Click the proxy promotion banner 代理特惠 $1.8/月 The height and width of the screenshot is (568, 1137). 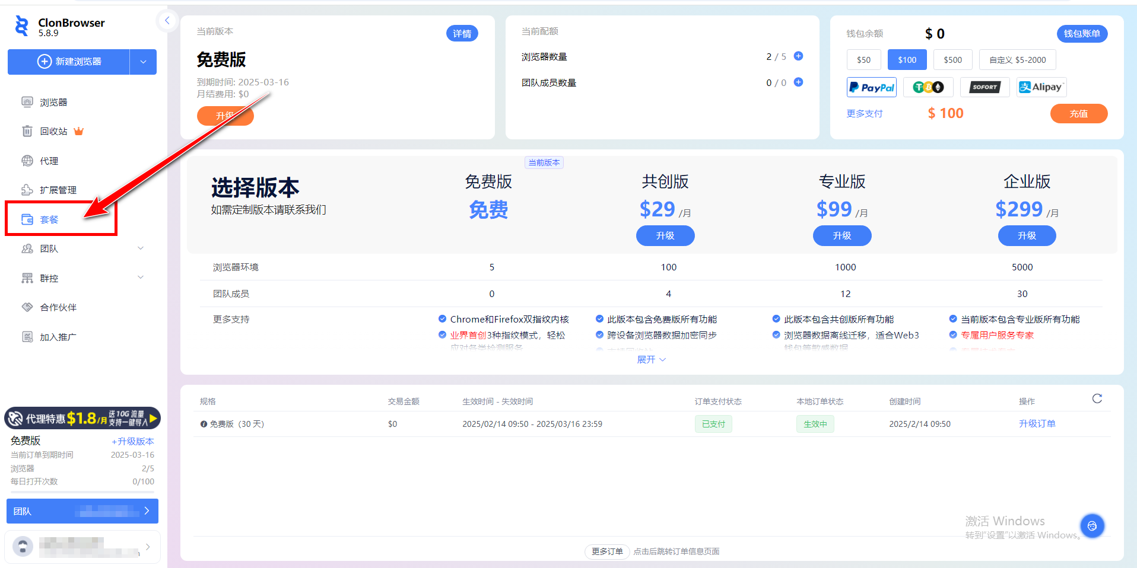[82, 418]
